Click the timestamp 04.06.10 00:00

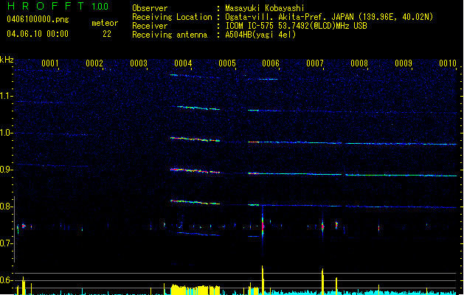click(38, 33)
